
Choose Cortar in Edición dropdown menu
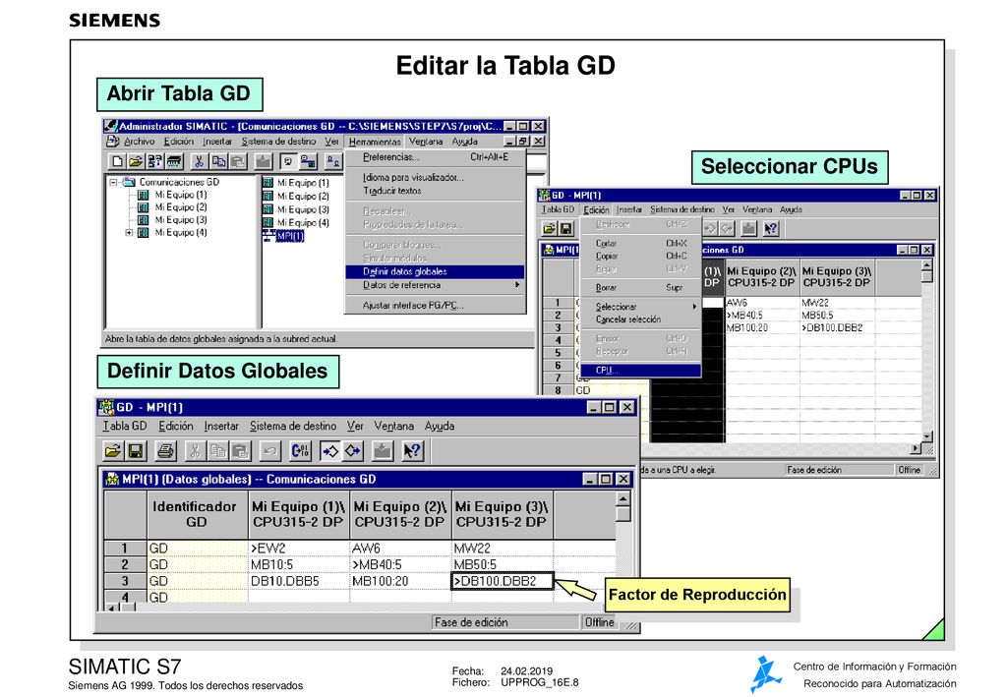pyautogui.click(x=640, y=244)
